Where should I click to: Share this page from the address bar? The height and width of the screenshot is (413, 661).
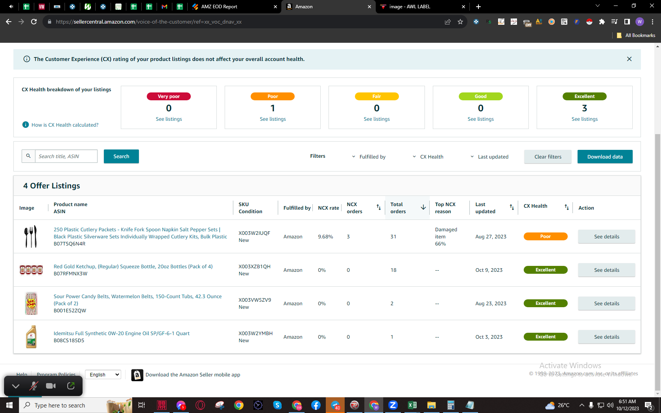pyautogui.click(x=448, y=22)
